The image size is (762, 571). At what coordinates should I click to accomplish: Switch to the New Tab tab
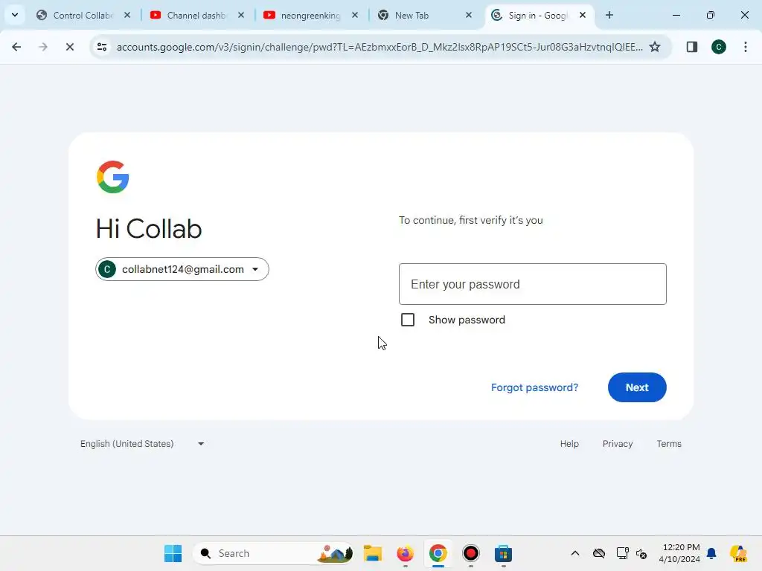(x=423, y=16)
